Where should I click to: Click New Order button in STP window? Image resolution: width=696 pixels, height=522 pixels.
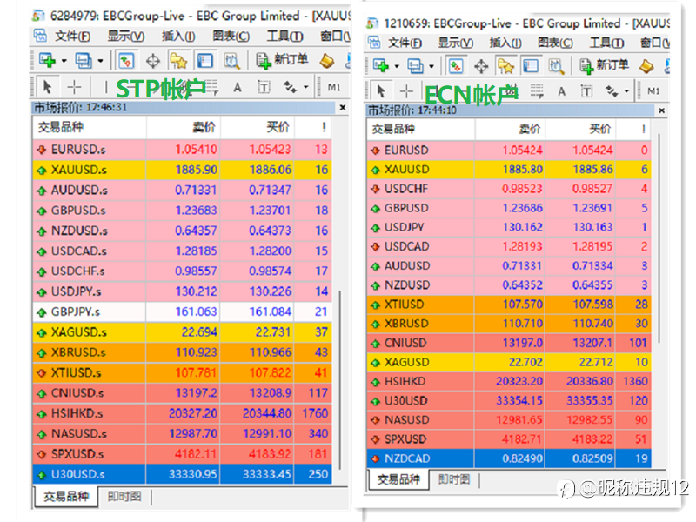[x=282, y=60]
